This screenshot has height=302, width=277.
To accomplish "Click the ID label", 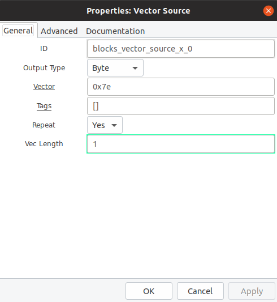I will [x=44, y=49].
